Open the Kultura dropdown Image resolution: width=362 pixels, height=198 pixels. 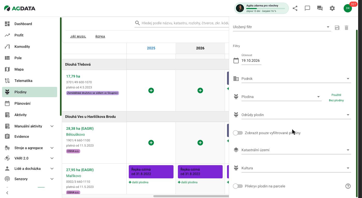296,168
